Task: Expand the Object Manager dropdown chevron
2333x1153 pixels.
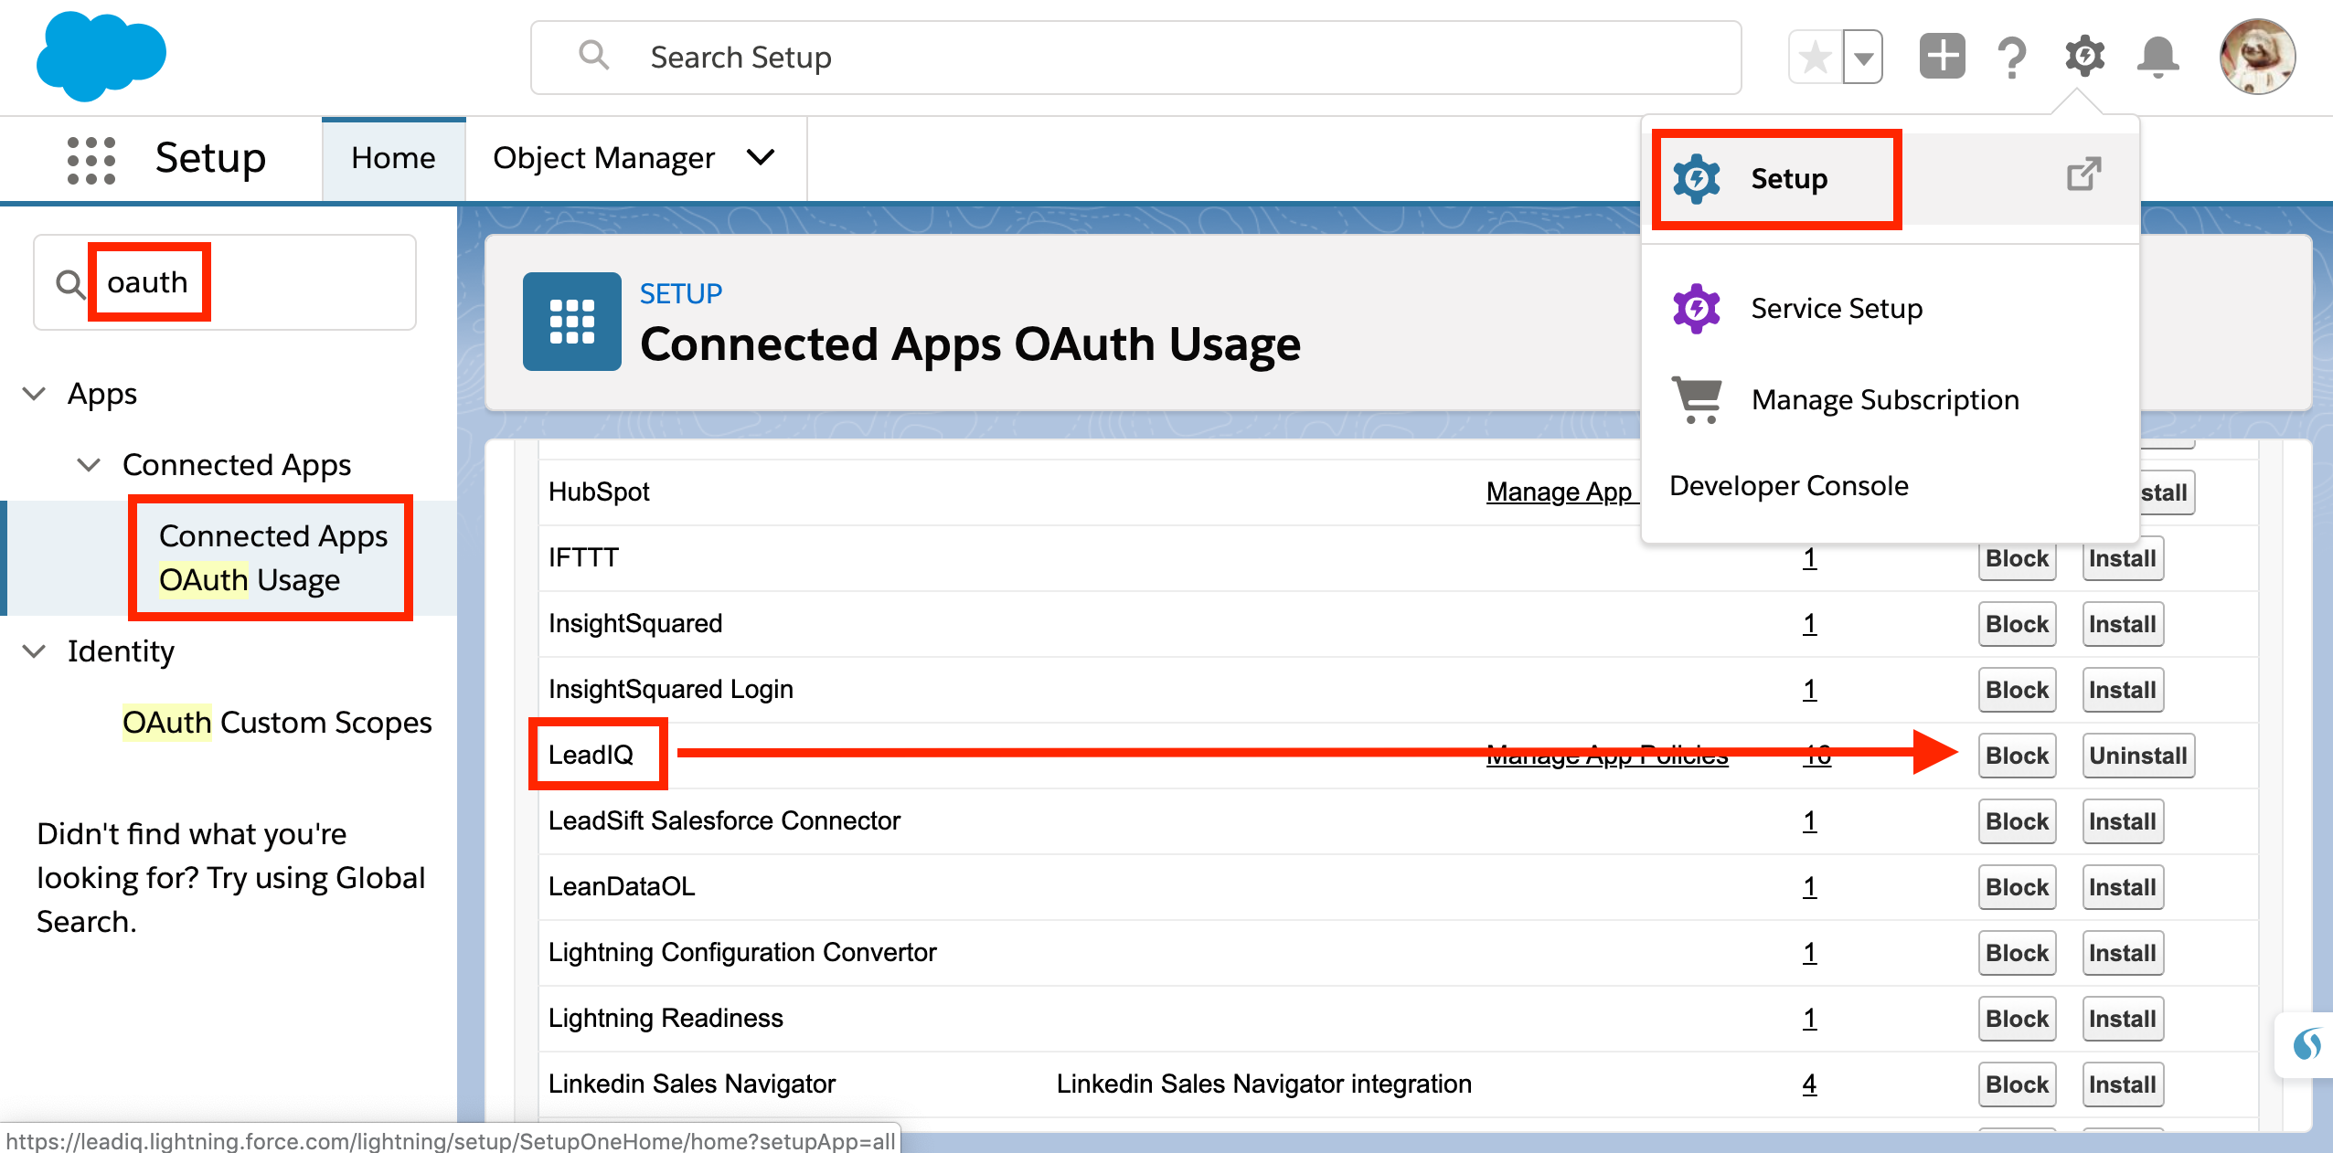Action: (x=761, y=158)
